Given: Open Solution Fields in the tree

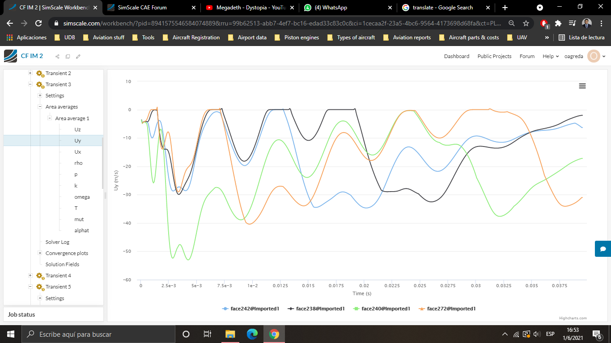Looking at the screenshot, I should [x=62, y=264].
